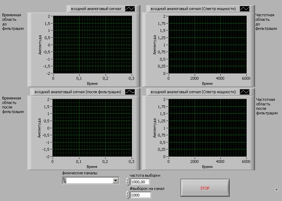The width and height of the screenshot is (282, 201).
Task: Select the 'Частотная область после фильтрации' caption
Action: coord(267,106)
